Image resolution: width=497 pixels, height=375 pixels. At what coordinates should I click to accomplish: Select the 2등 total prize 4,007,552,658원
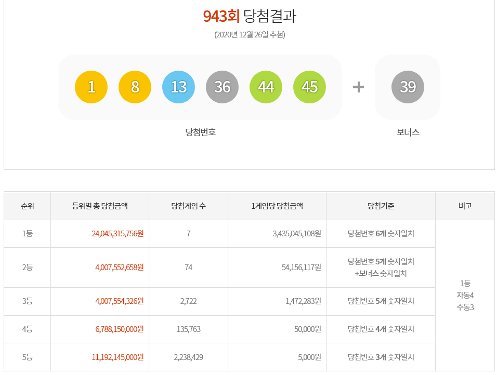119,267
